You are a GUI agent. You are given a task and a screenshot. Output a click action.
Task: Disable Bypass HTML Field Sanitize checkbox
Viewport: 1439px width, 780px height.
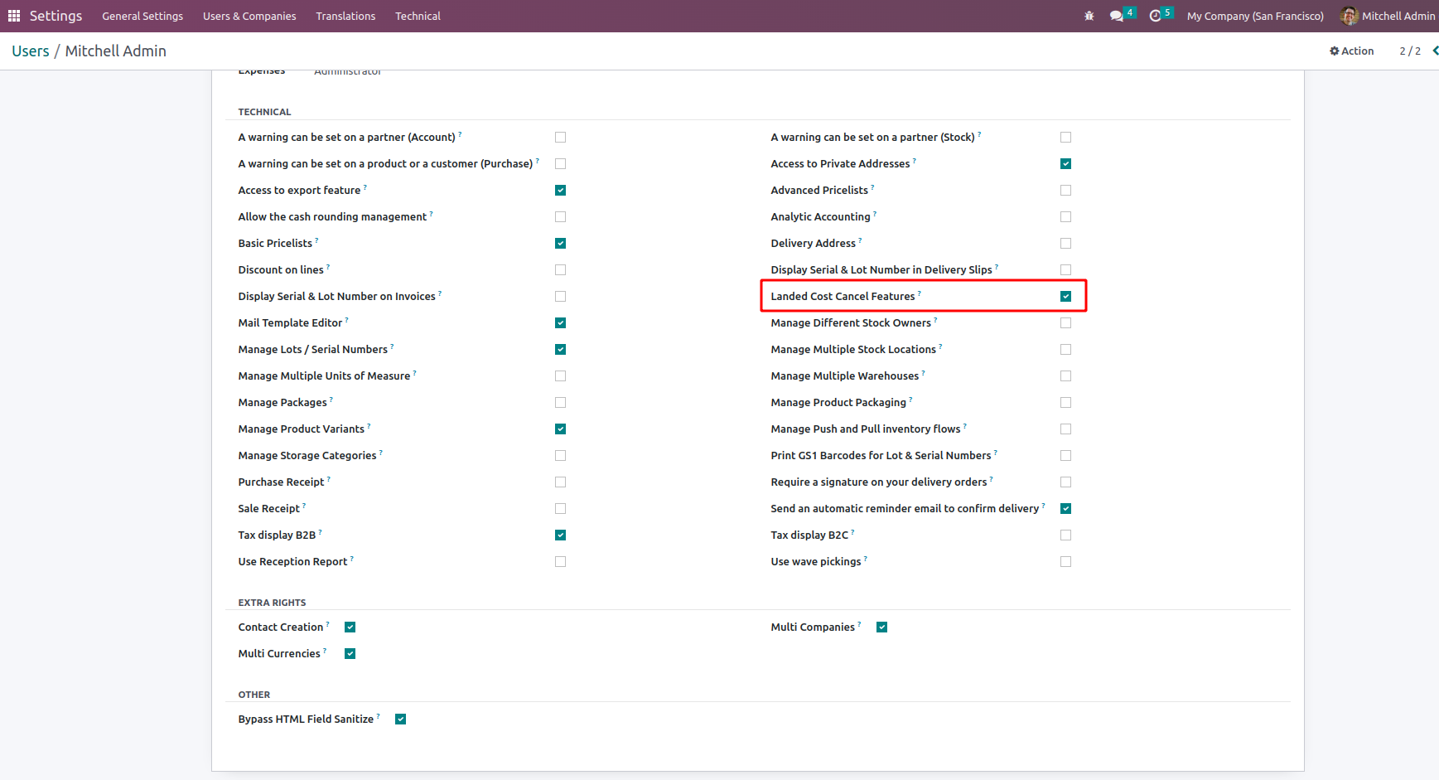[400, 719]
